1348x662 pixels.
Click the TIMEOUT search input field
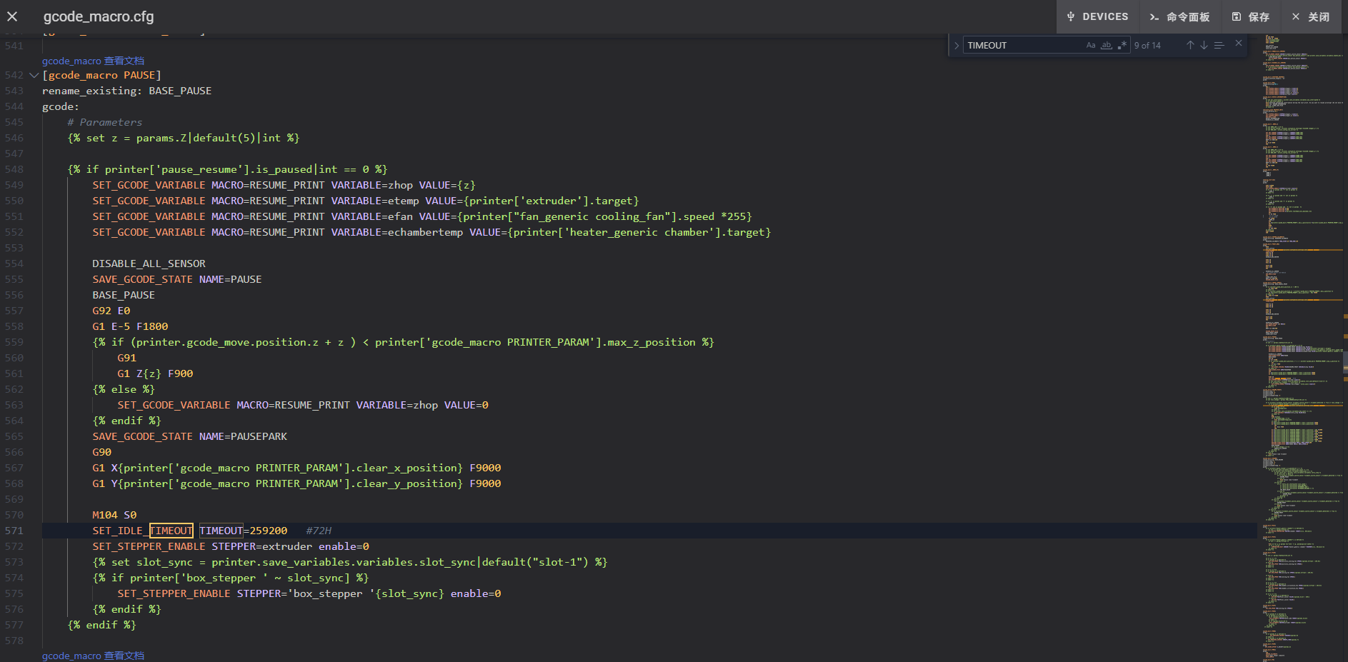click(x=1022, y=45)
